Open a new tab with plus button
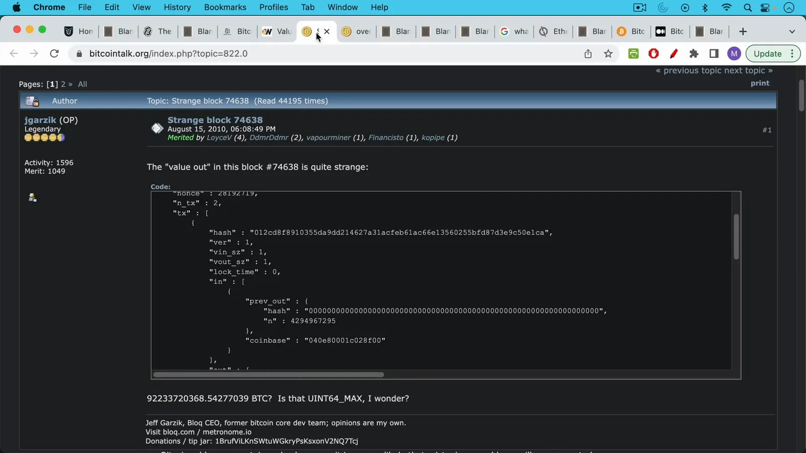 743,31
